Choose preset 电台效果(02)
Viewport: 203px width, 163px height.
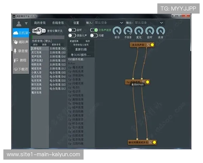(x=58, y=85)
